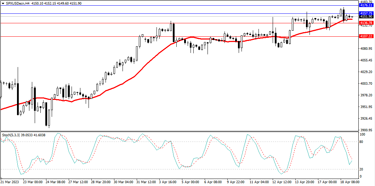Click the 27 Mar 12:00 time label
The height and width of the screenshot is (186, 375).
tap(78, 182)
